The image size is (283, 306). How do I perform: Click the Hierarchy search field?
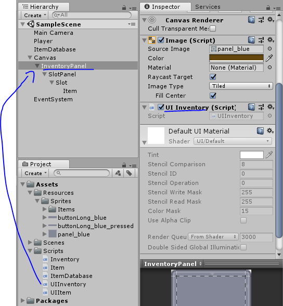pyautogui.click(x=92, y=15)
